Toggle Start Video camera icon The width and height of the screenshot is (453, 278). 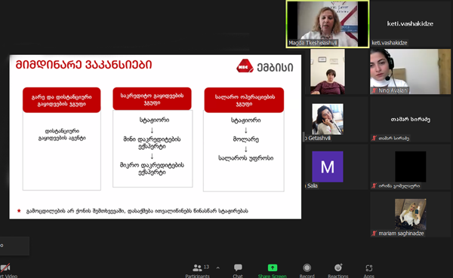coord(5,268)
